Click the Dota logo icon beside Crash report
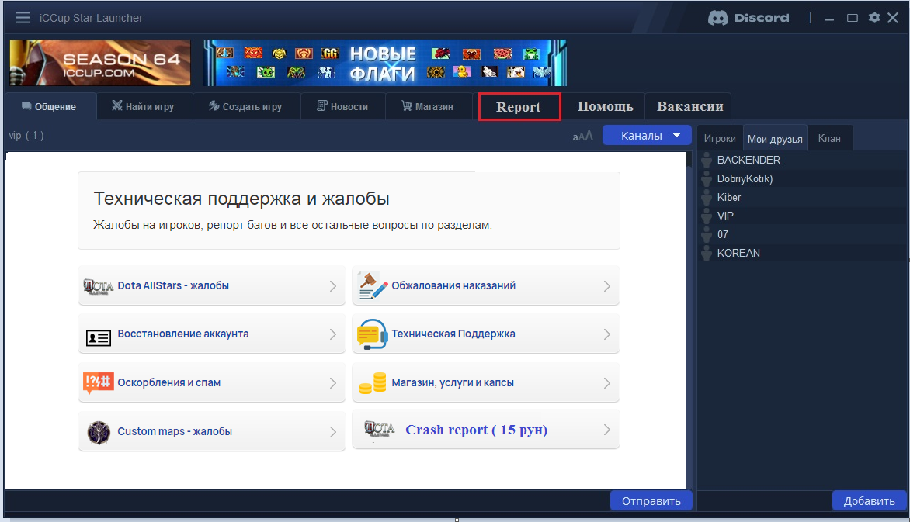 (x=379, y=430)
